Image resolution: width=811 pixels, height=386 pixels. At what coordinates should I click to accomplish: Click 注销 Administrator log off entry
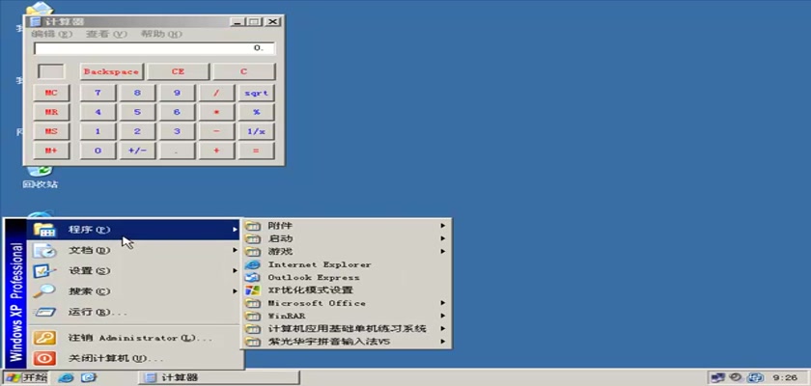(135, 338)
